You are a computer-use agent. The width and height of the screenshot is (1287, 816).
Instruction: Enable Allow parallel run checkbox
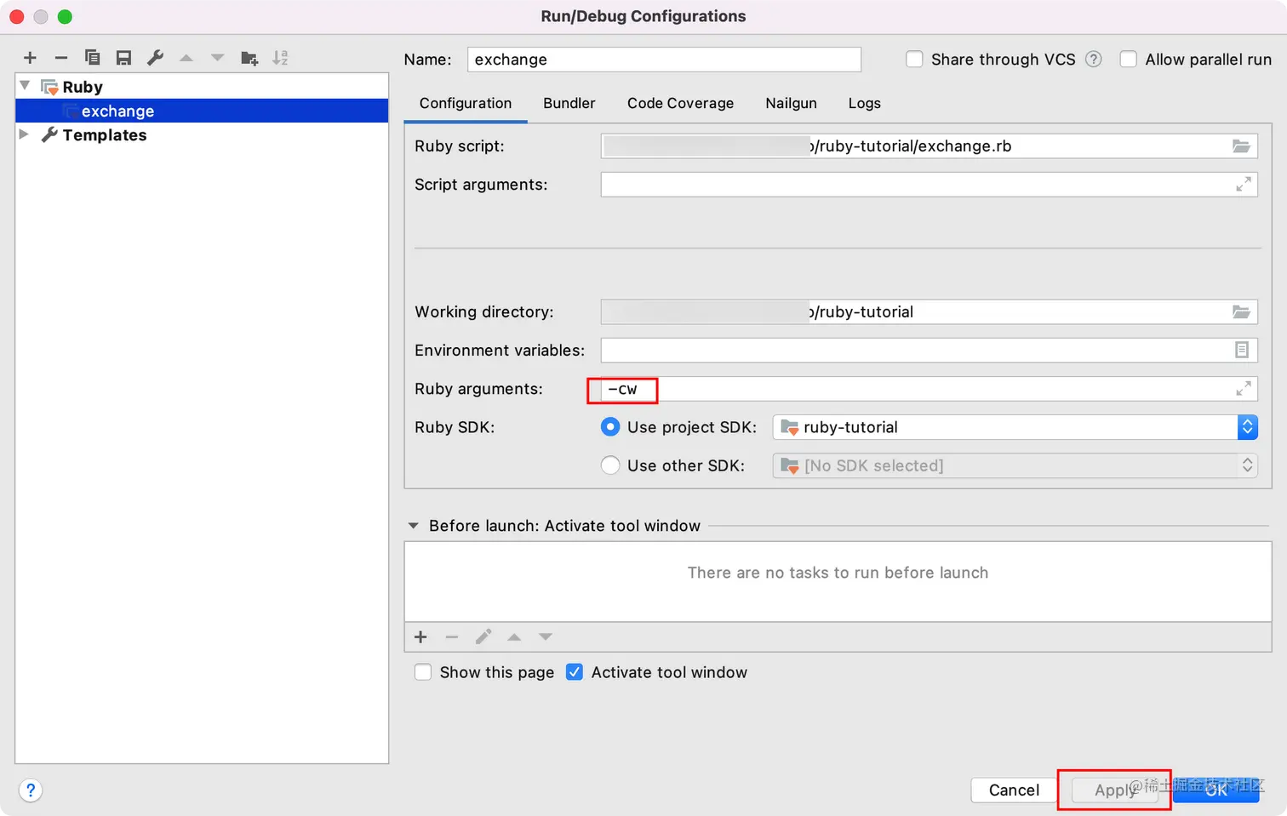(x=1128, y=60)
